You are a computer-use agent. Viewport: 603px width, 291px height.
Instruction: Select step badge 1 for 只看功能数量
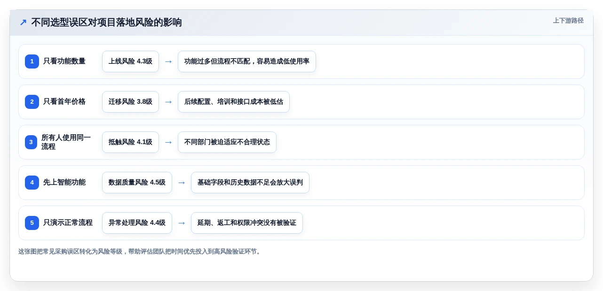(32, 61)
